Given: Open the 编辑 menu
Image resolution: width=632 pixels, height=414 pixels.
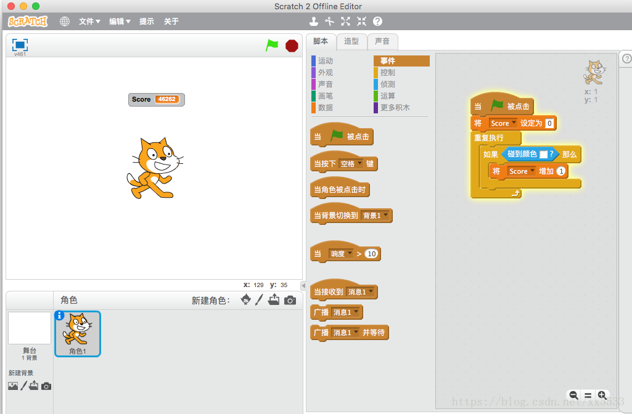Looking at the screenshot, I should point(120,22).
